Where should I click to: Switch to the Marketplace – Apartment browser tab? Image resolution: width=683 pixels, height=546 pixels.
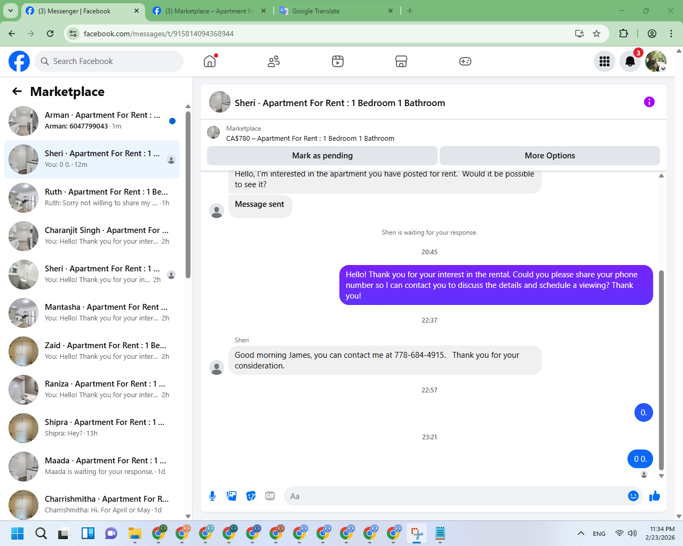click(x=210, y=11)
